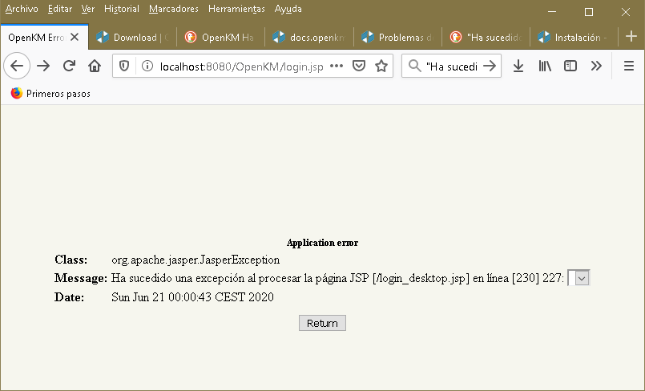Open the Historial menu
Screen dimensions: 645x391
[x=122, y=9]
